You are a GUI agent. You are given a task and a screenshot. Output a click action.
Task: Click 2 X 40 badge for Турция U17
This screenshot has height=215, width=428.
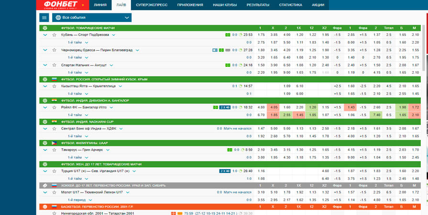click(225, 171)
